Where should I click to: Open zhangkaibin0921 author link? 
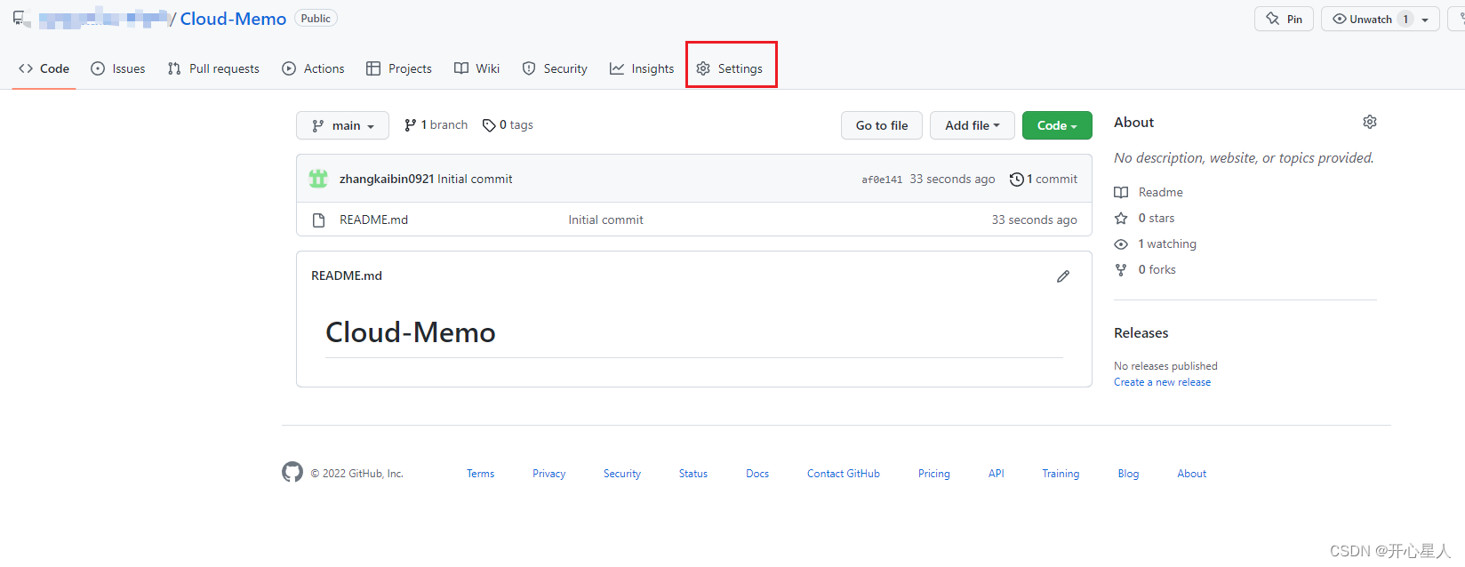(x=387, y=179)
